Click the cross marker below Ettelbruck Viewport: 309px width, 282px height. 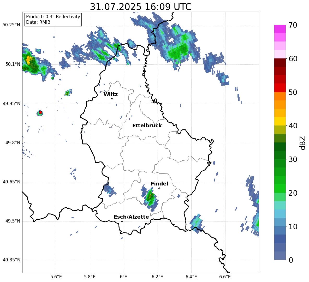(x=141, y=130)
